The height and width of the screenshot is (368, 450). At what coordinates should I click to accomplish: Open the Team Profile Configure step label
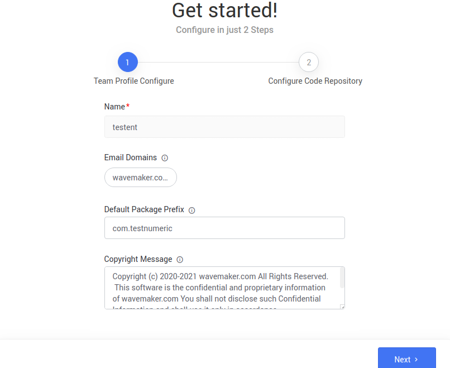(x=134, y=81)
